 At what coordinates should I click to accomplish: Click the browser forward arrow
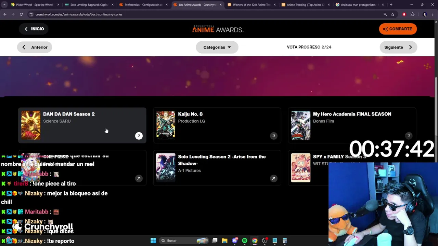[13, 14]
